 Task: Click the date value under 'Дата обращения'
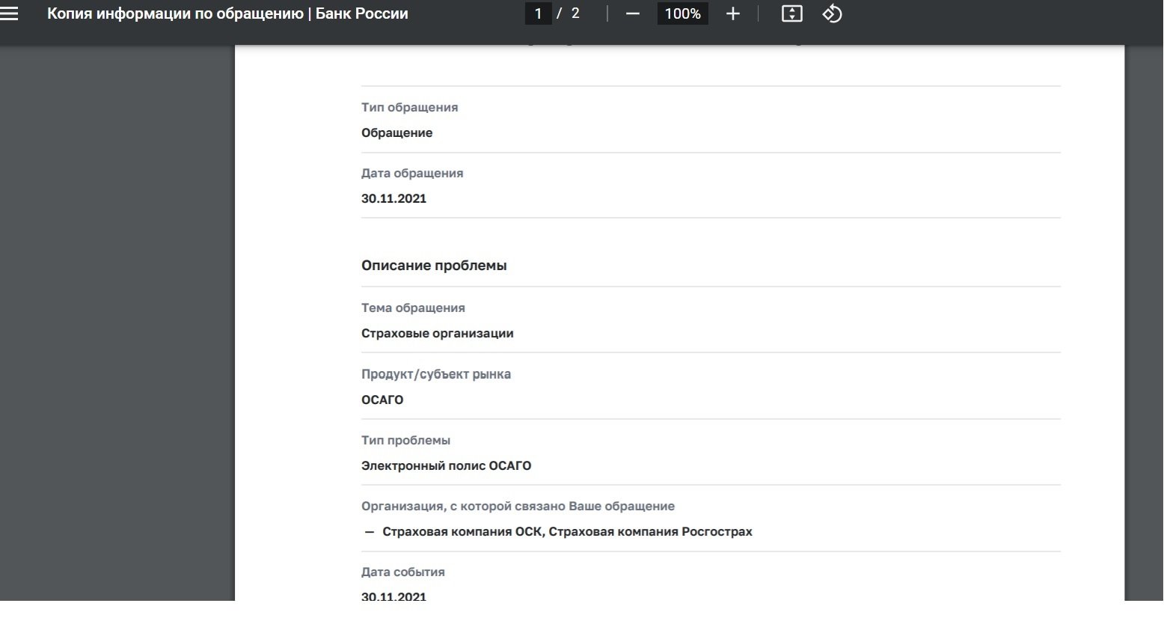393,198
